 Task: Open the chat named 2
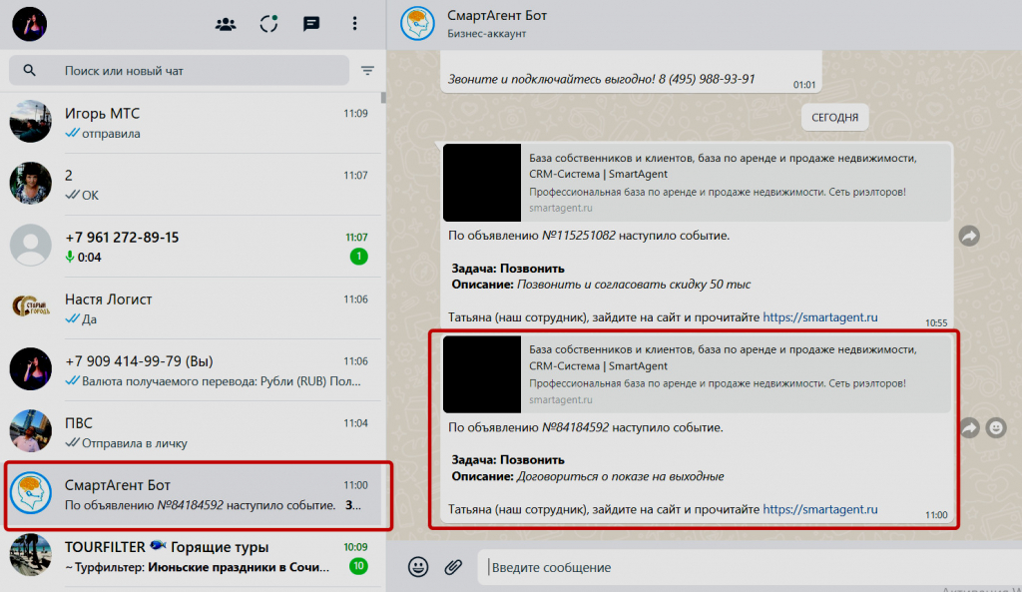click(x=193, y=185)
